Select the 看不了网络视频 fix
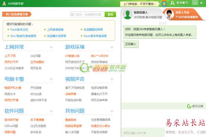Screen dimensions: 206x137 [x=75, y=88]
